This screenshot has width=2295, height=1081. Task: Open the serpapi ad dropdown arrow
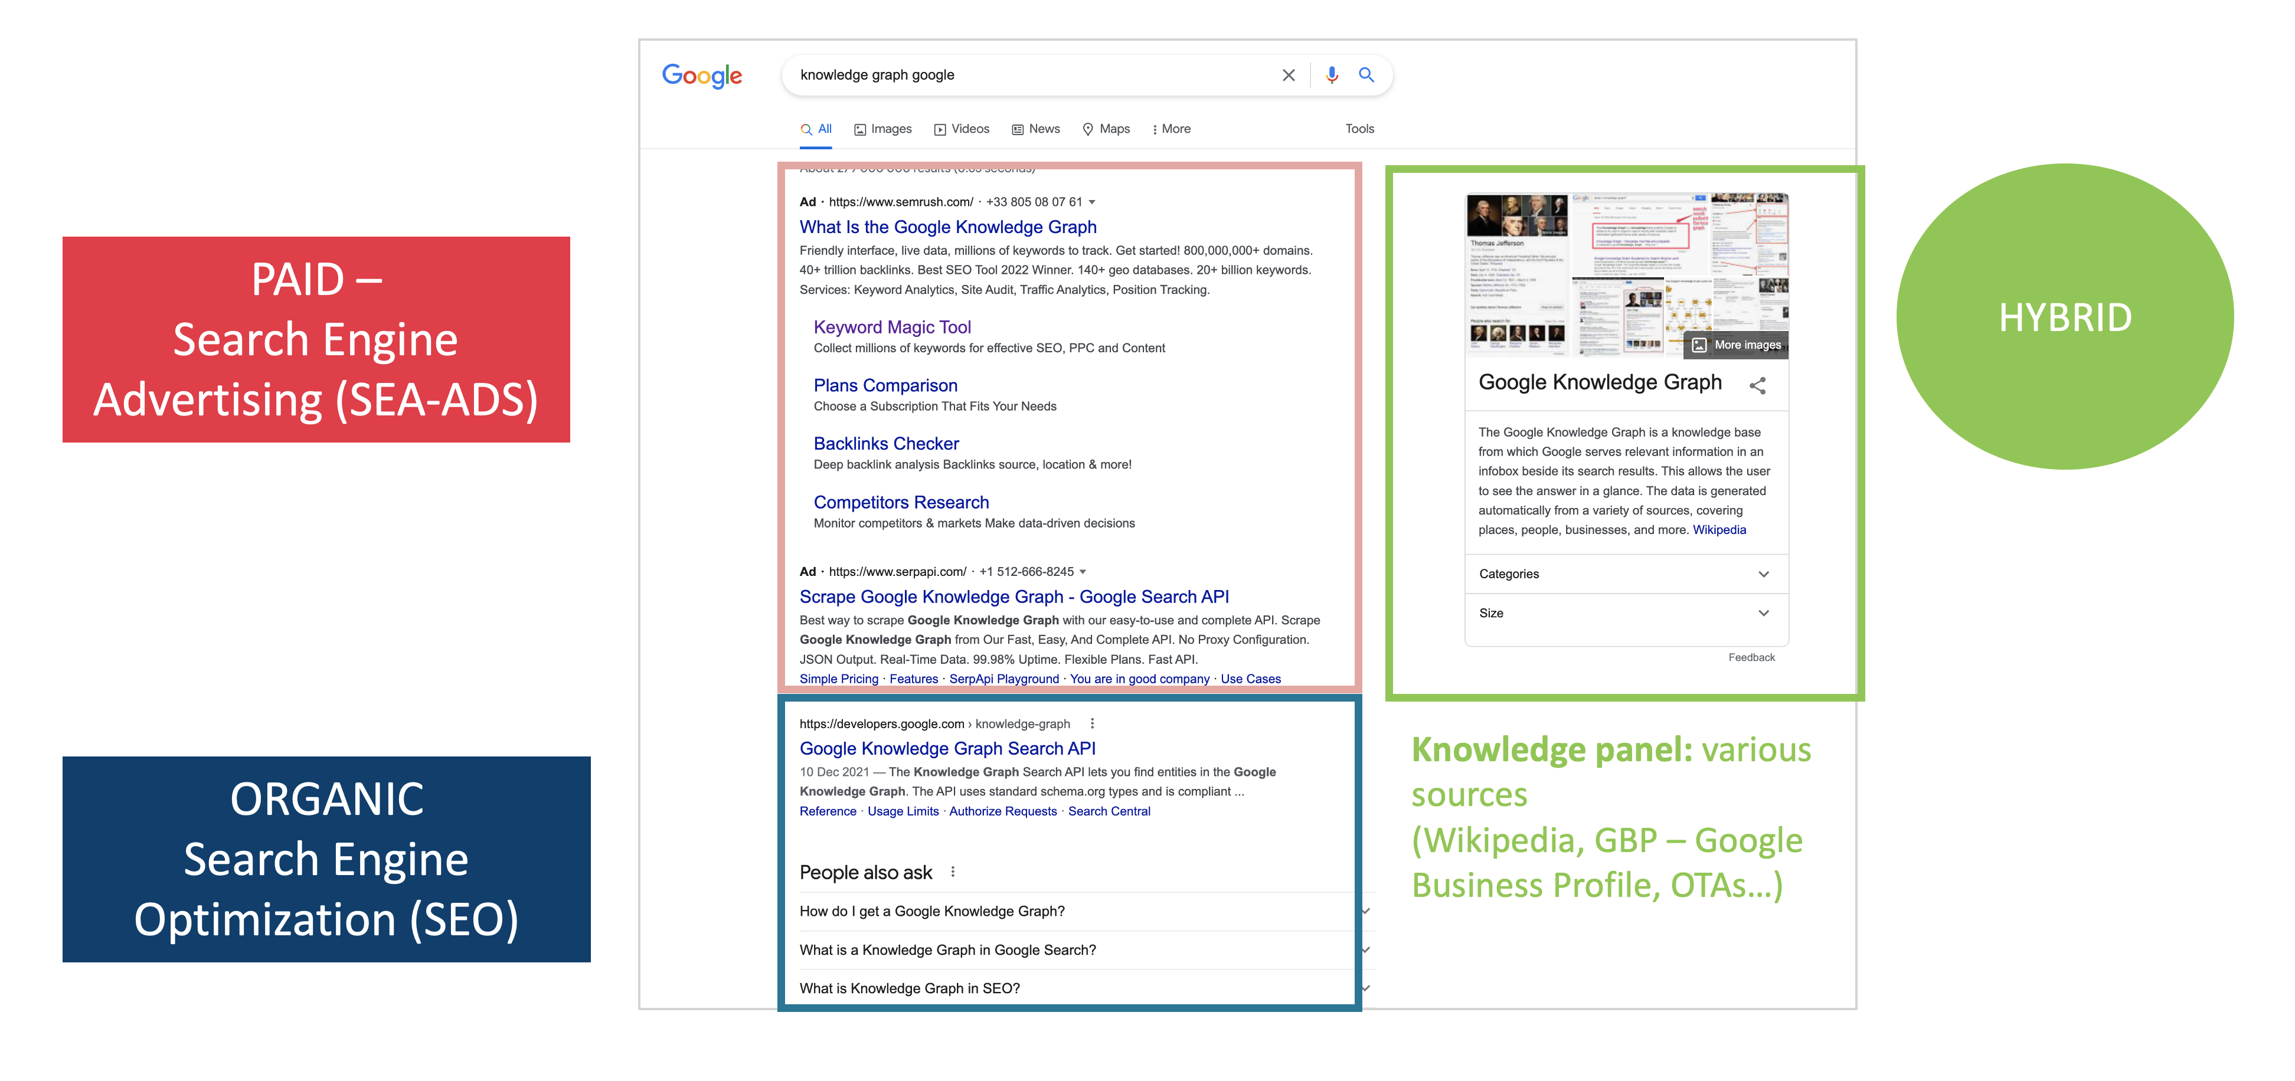tap(1083, 572)
